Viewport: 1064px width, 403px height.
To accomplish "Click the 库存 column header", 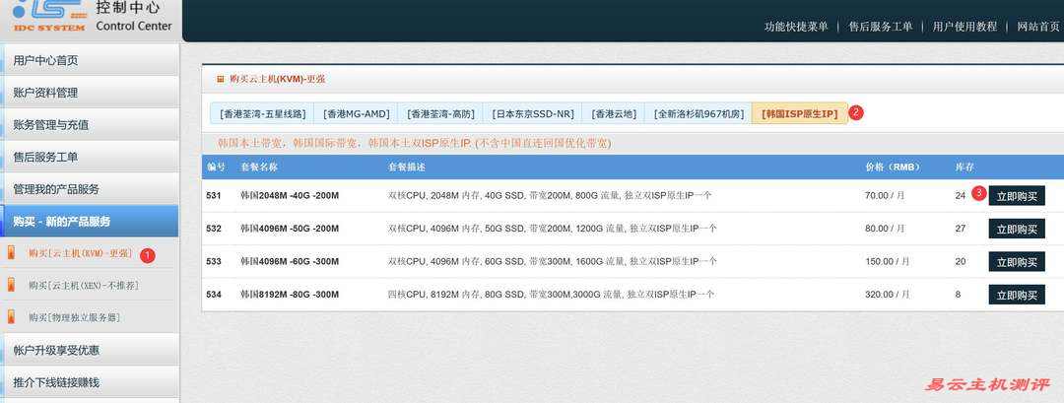I will (x=964, y=167).
